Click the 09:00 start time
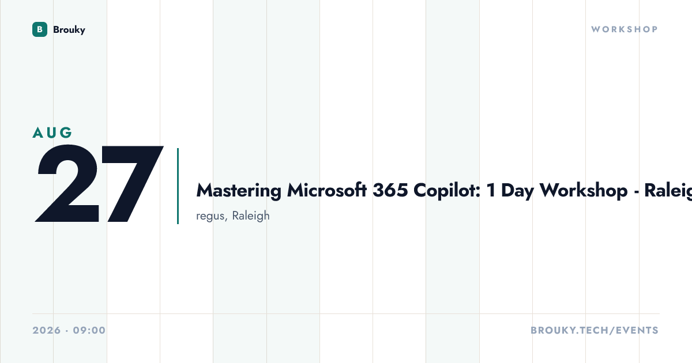This screenshot has height=363, width=692. pos(89,331)
